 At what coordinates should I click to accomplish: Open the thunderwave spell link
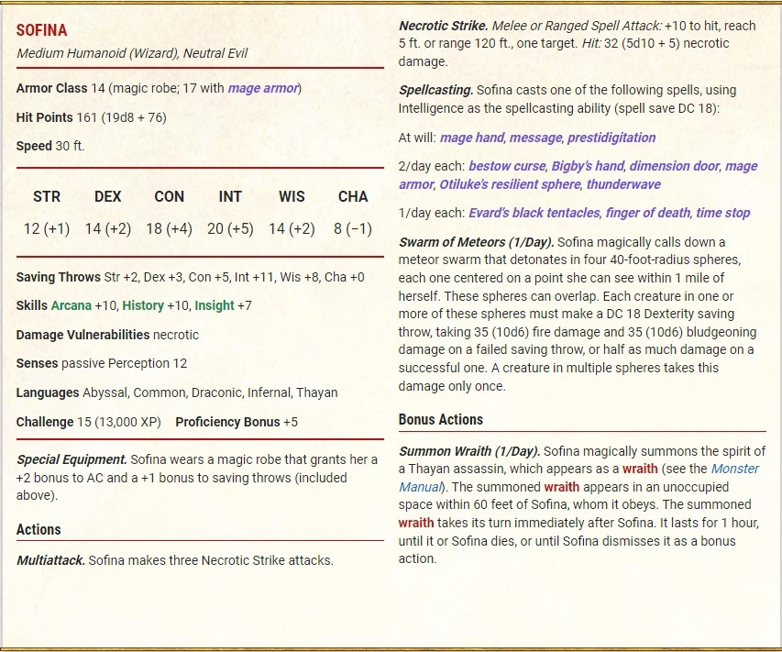pyautogui.click(x=623, y=184)
